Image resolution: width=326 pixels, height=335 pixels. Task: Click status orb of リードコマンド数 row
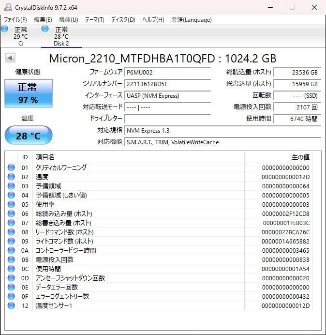point(11,232)
